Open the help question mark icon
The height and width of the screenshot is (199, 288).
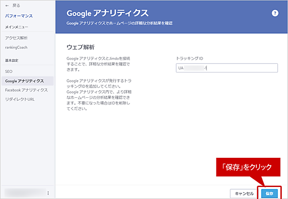(x=275, y=13)
